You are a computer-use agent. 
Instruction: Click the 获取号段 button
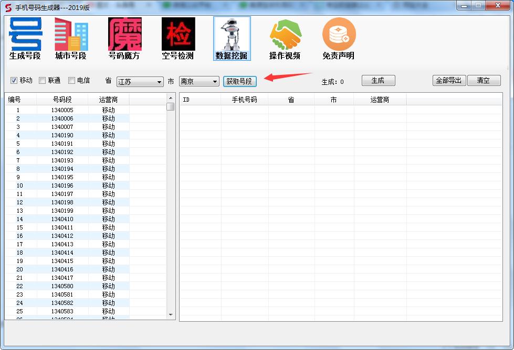pos(239,81)
